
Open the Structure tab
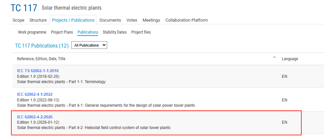[x=38, y=20]
